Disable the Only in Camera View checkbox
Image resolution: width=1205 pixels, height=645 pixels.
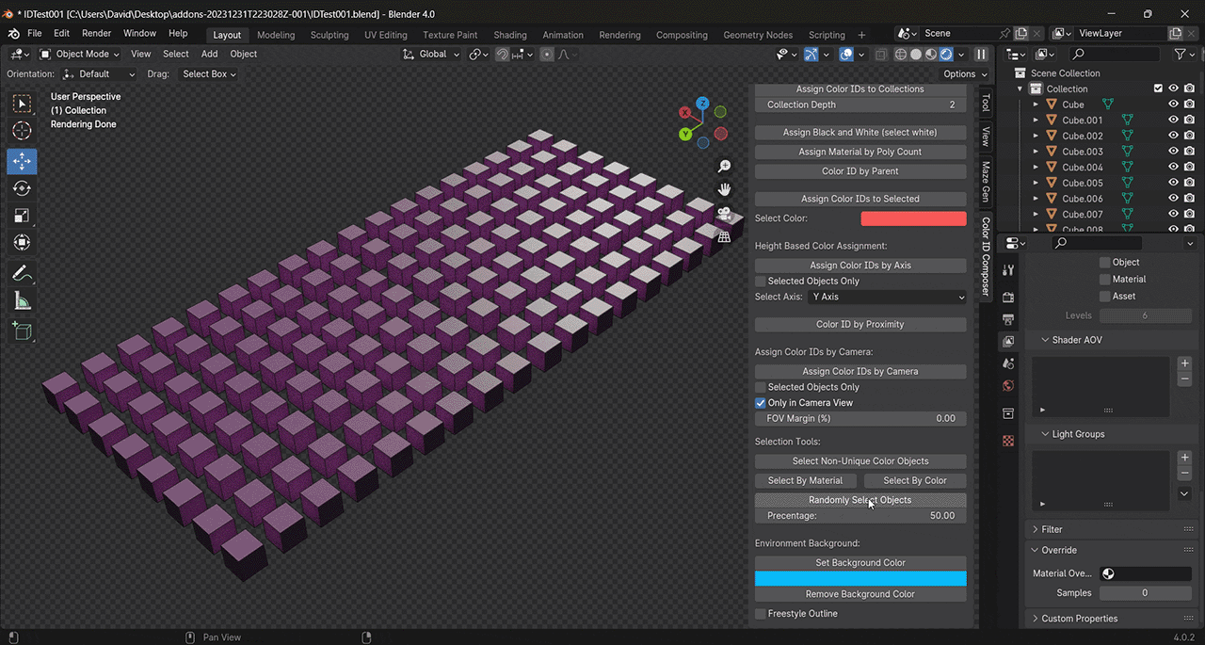tap(760, 402)
